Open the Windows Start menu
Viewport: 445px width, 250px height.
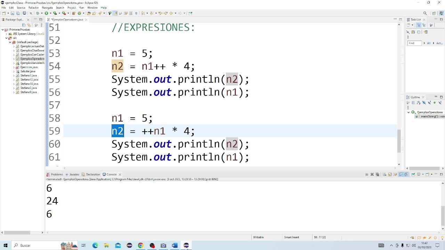(5, 245)
